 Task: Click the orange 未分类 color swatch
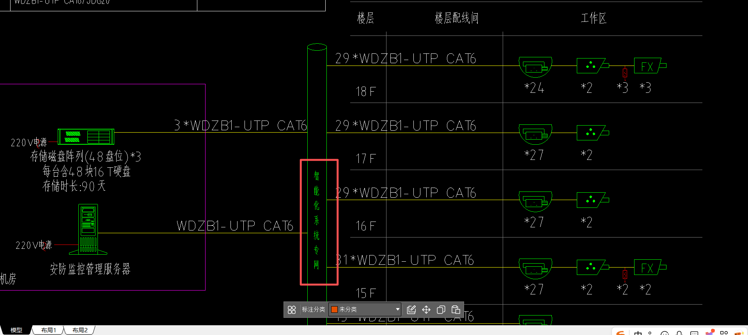pyautogui.click(x=334, y=310)
